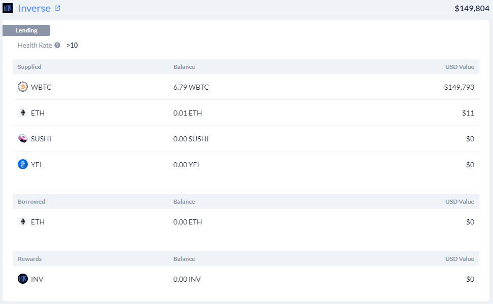Image resolution: width=493 pixels, height=304 pixels.
Task: Click the $149,793 WBTC USD value
Action: point(459,87)
